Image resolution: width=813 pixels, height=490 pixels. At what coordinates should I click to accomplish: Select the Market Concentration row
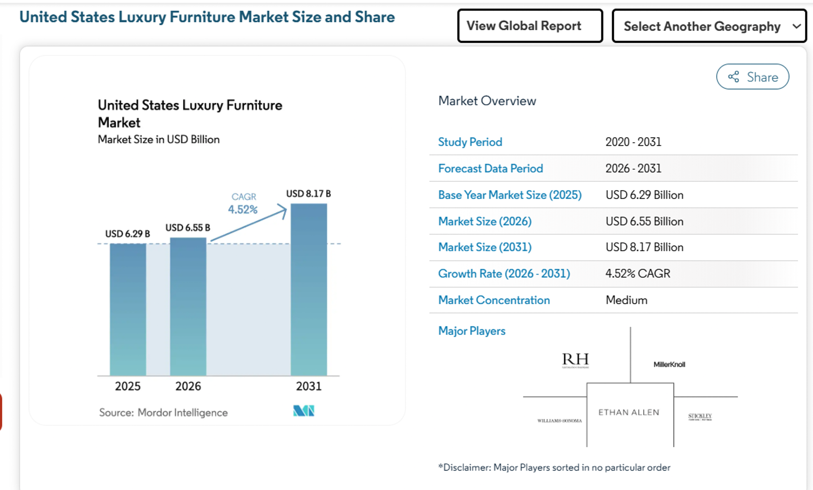click(x=494, y=300)
